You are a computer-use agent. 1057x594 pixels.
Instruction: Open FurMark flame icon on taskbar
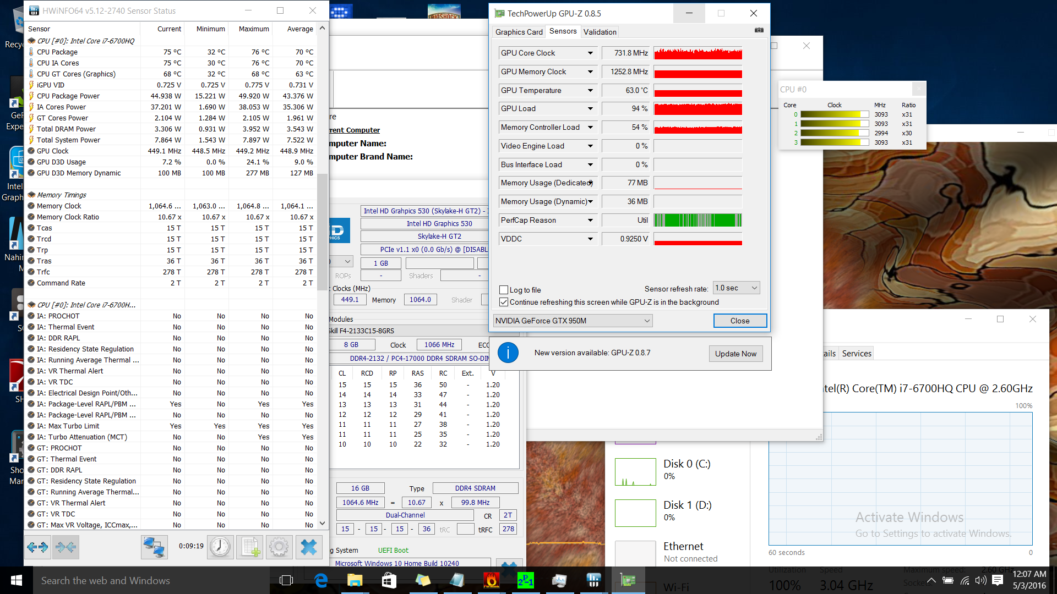pos(492,580)
